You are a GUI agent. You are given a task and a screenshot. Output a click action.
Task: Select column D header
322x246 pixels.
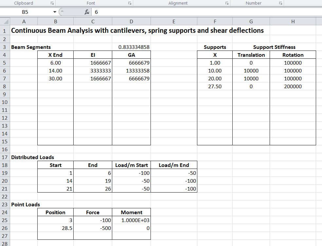click(x=131, y=22)
